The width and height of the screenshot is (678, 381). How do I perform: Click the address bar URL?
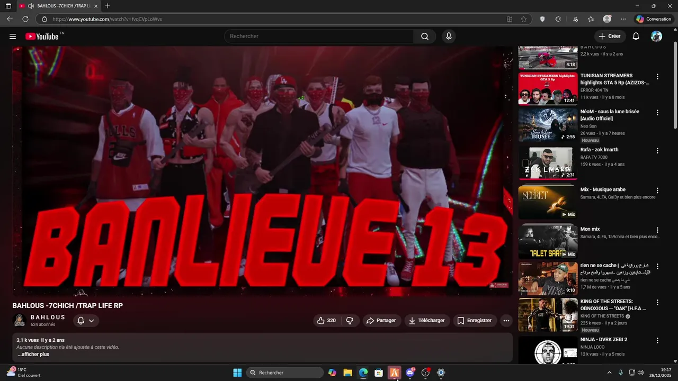click(x=107, y=19)
